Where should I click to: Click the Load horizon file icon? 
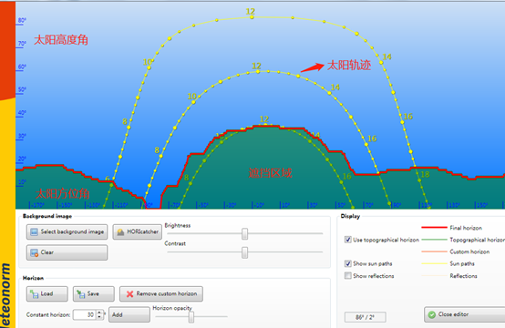[34, 294]
